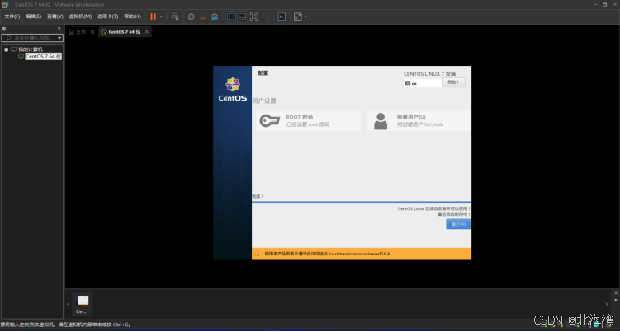Toggle the library sidebar view
Screen dimensions: 620x332
(x=230, y=16)
